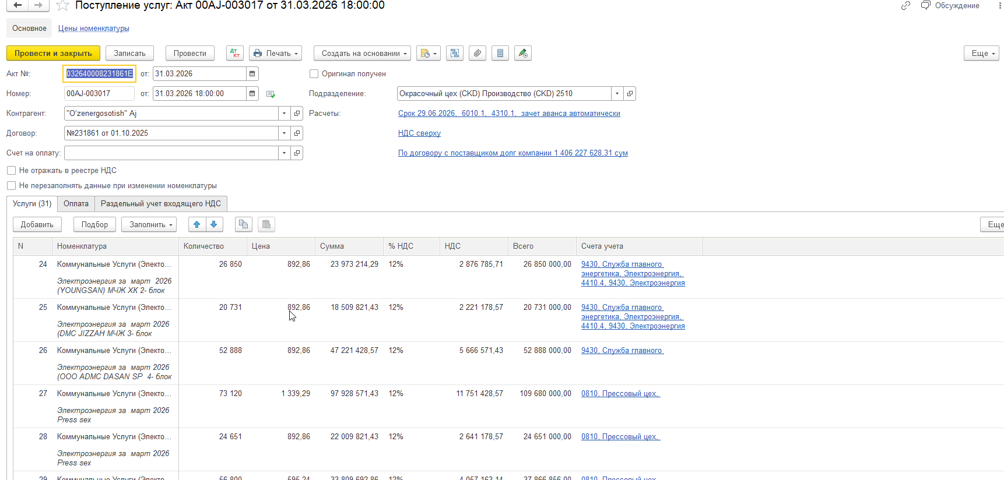
Task: Move the selected row up with the blue arrow
Action: coord(197,225)
